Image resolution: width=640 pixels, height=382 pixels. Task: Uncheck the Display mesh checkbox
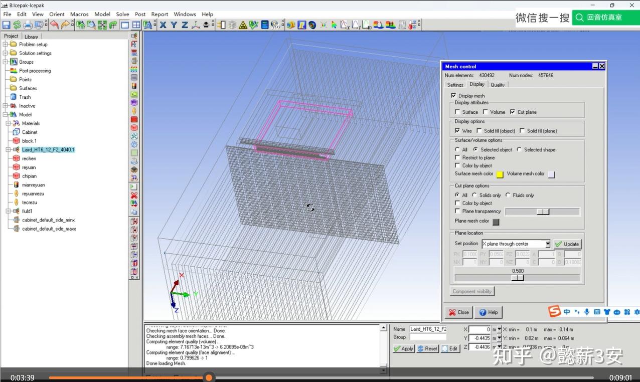(x=453, y=95)
